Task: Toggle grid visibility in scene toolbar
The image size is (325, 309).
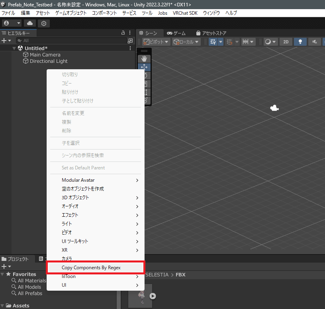Action: pyautogui.click(x=213, y=41)
